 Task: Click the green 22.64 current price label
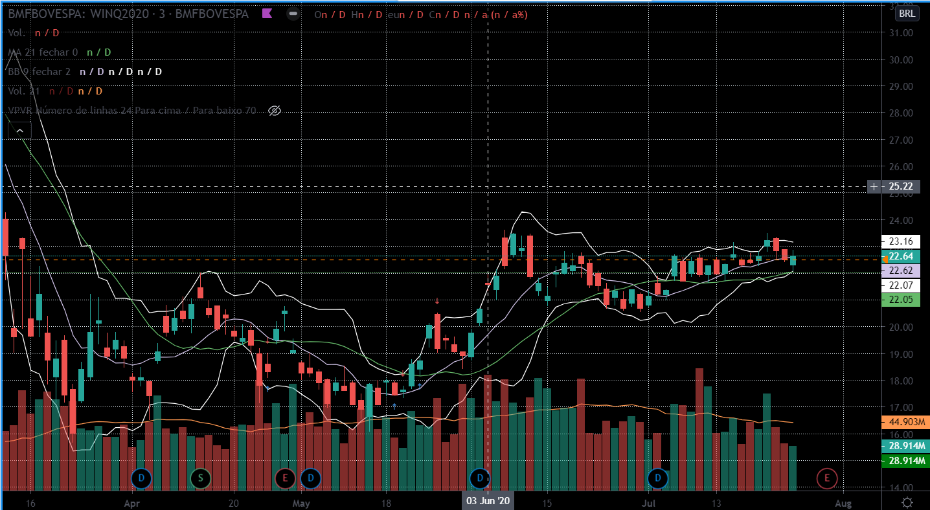tap(901, 257)
